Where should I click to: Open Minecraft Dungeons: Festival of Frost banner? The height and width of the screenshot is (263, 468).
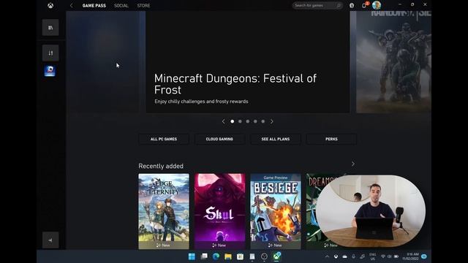247,61
